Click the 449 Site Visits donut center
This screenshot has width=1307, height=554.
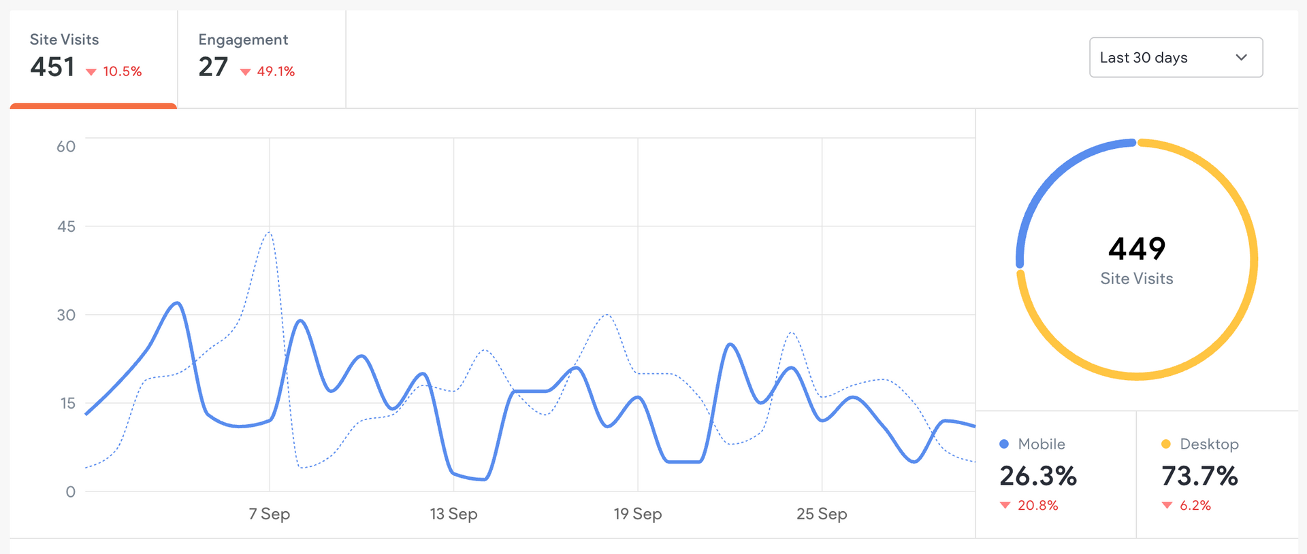[x=1137, y=259]
